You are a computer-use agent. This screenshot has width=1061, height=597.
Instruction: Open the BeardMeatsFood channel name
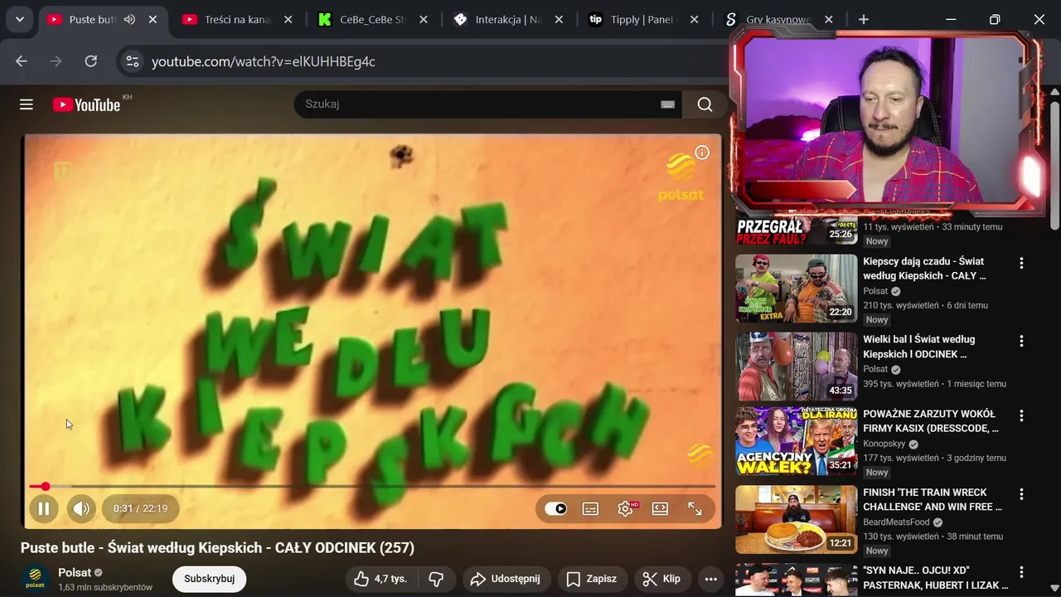[x=896, y=522]
